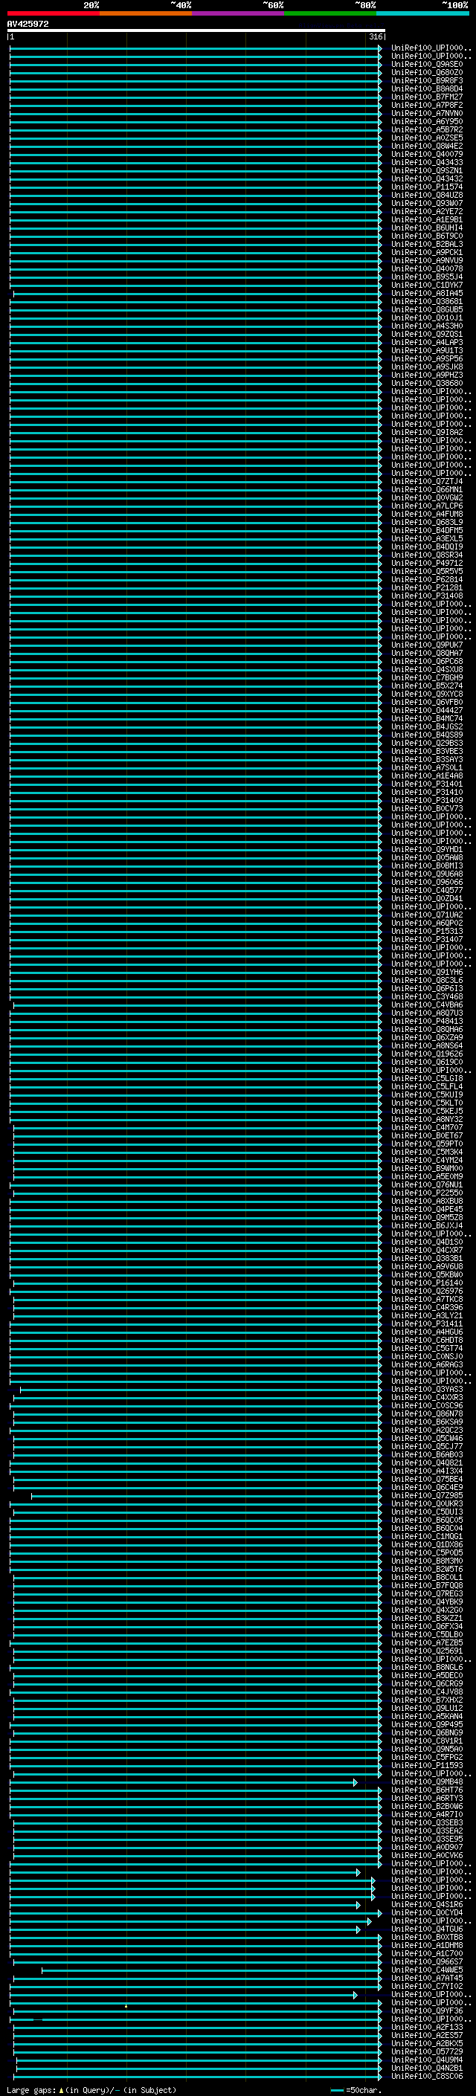
Task: Click label UniRef100_Q9MB48
Action: 426,1781
